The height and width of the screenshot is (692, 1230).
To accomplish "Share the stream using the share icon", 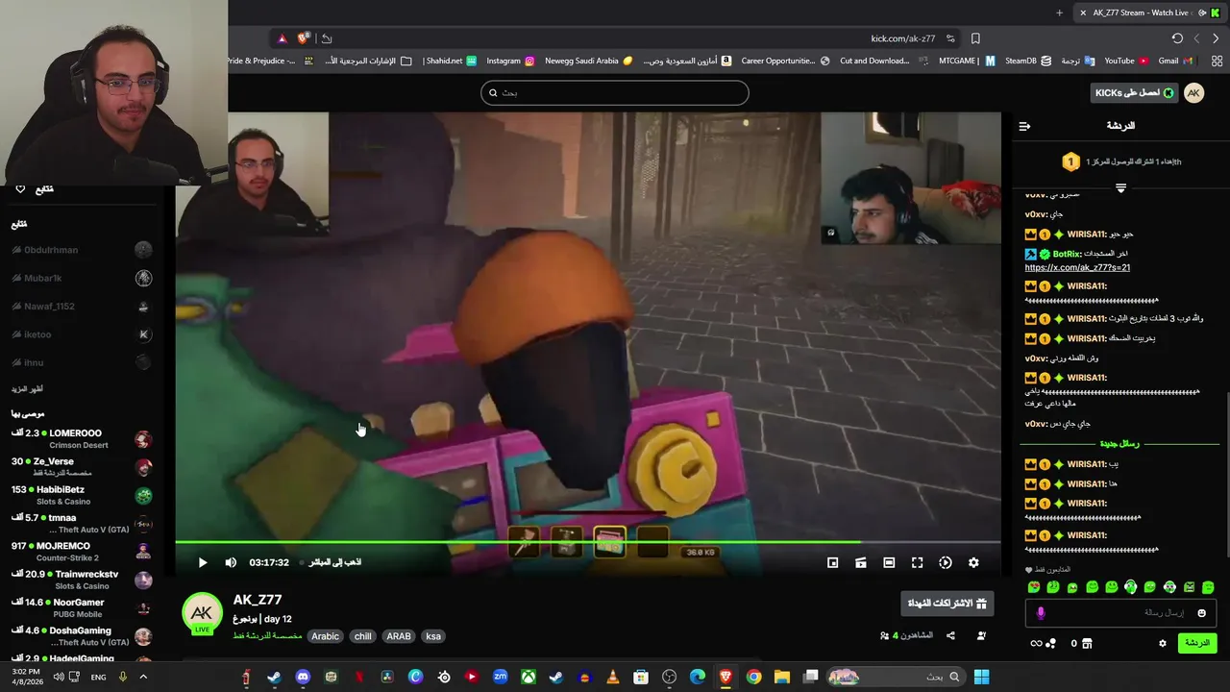I will point(950,635).
